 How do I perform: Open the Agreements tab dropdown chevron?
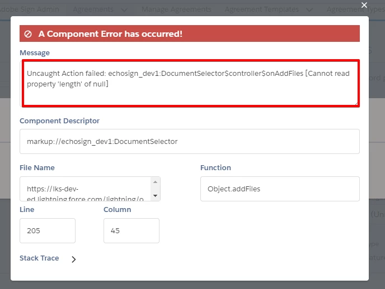coord(124,10)
